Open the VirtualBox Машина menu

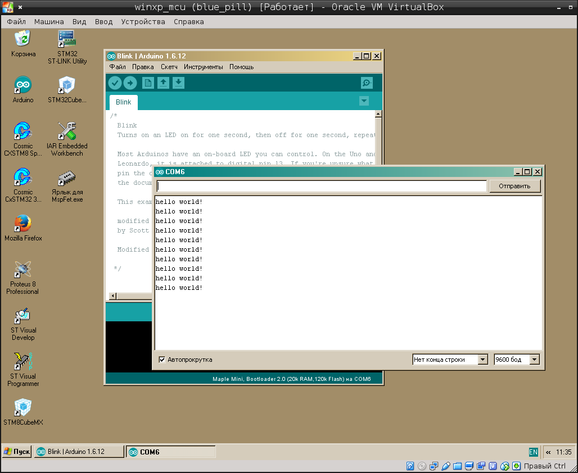(49, 22)
